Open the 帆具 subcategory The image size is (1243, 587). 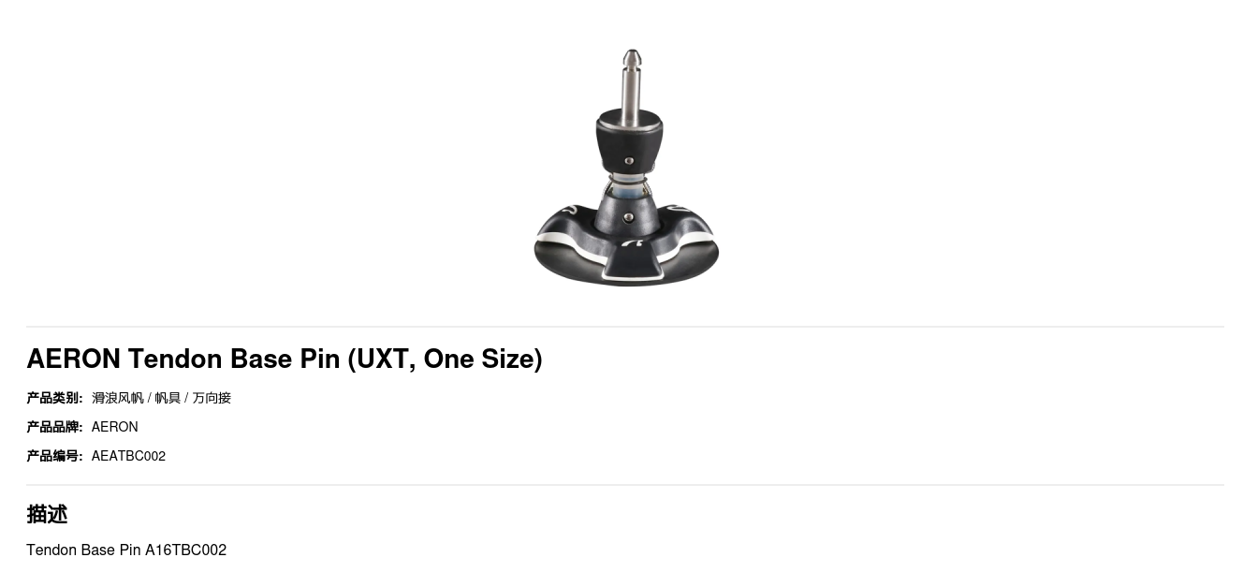pyautogui.click(x=168, y=398)
